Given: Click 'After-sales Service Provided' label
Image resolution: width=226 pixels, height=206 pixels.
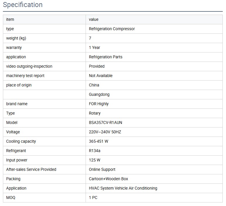Looking at the screenshot, I should (x=31, y=169).
